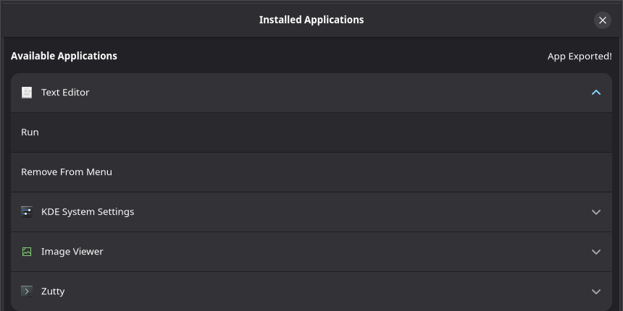
Task: Choose Remove From Menu for Text Editor
Action: coord(311,172)
